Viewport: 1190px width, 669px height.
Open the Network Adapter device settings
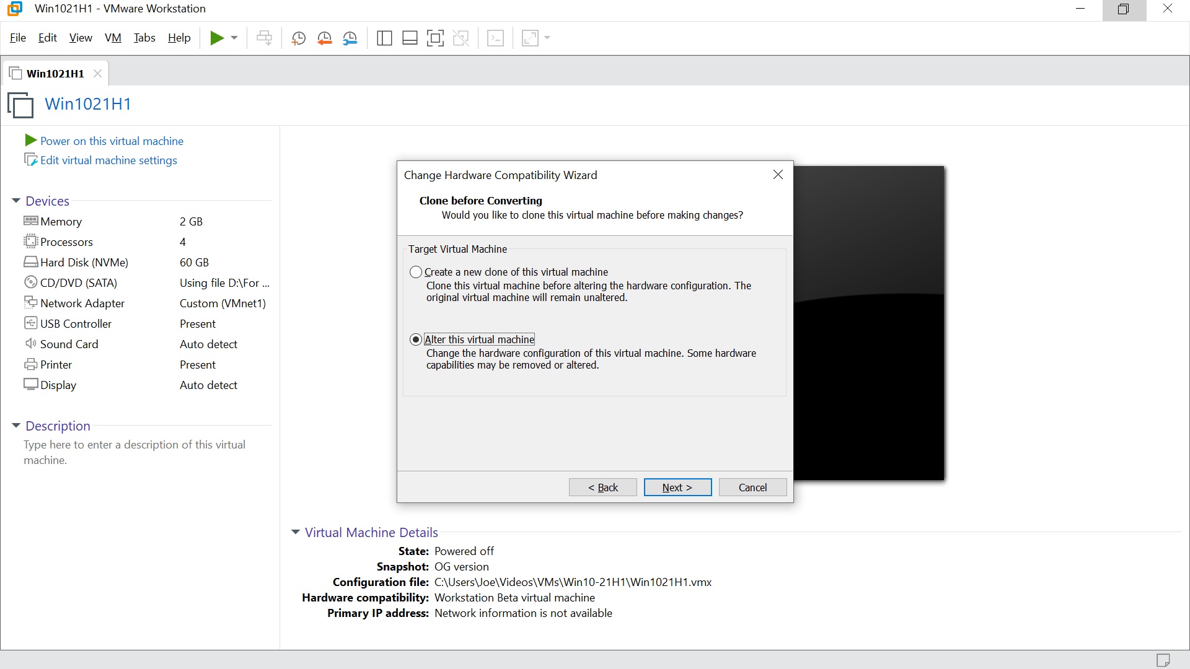(x=81, y=303)
